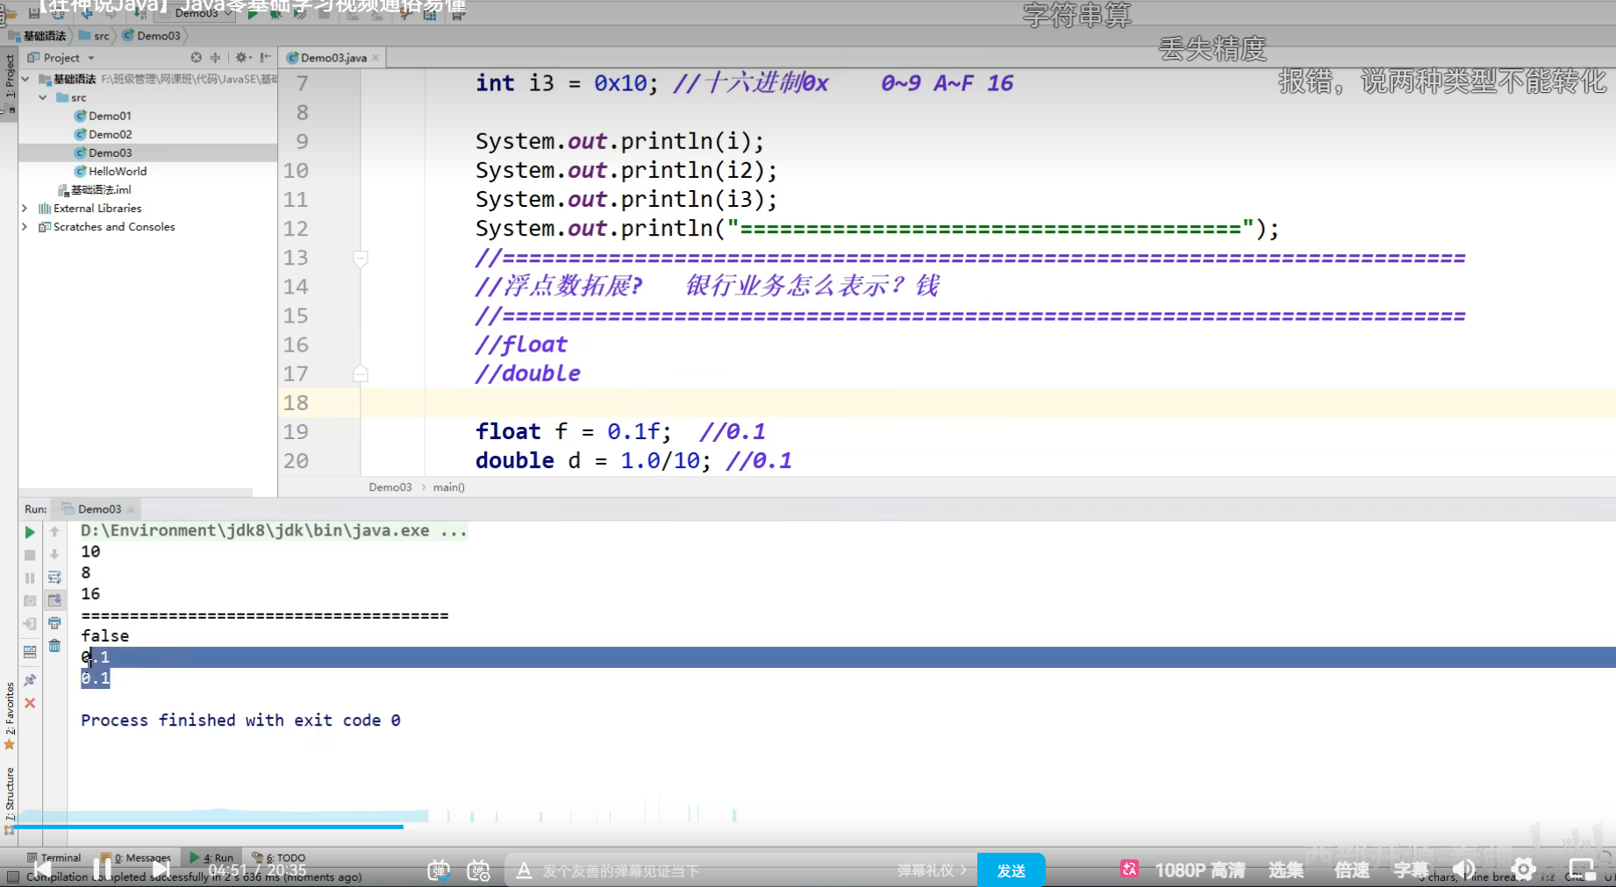Image resolution: width=1616 pixels, height=887 pixels.
Task: Click the toolbar Debug bug icon
Action: [276, 13]
